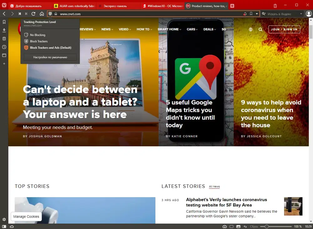Click Настройки по умолчанию button

coord(50,57)
